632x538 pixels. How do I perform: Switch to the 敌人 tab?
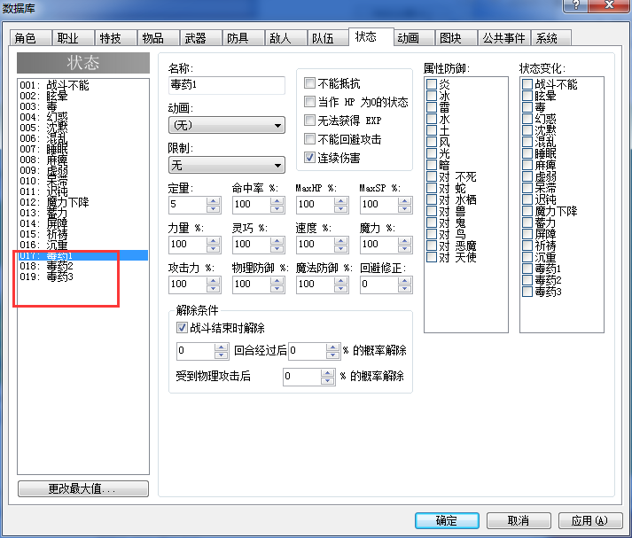[285, 38]
